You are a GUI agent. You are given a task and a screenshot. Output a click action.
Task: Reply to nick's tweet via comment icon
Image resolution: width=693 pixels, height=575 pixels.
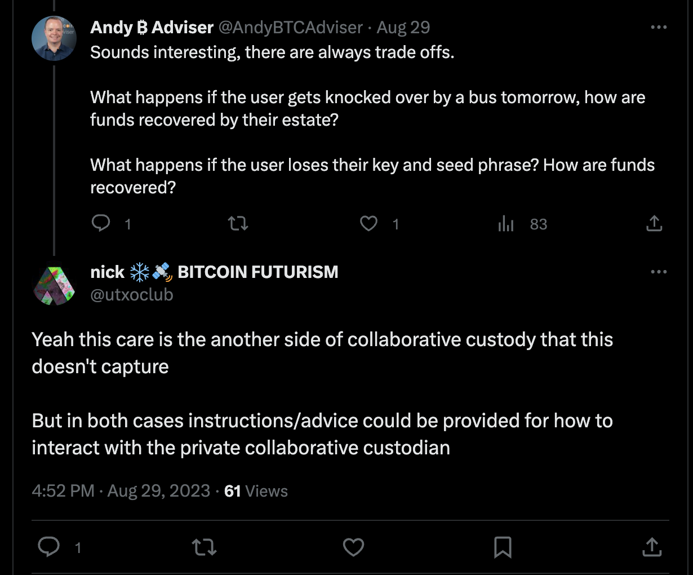49,547
